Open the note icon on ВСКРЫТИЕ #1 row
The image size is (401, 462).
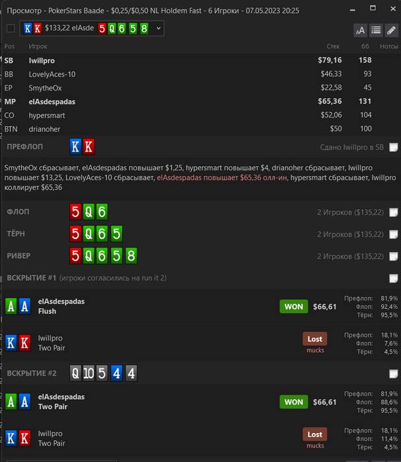click(393, 278)
